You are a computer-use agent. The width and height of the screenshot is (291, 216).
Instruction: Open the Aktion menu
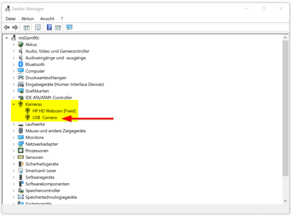(28, 19)
